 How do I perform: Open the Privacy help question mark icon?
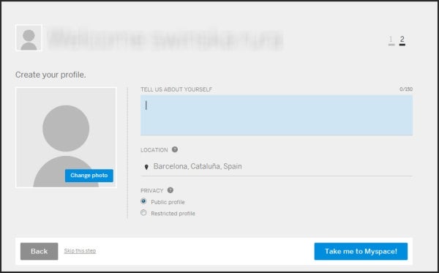coord(170,190)
